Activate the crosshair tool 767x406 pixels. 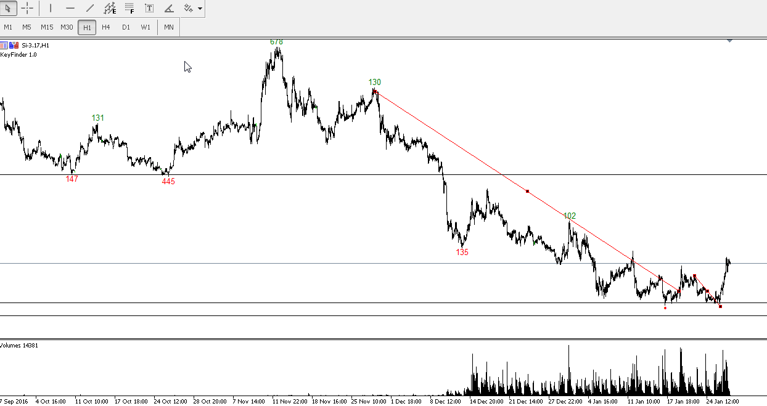tap(27, 9)
